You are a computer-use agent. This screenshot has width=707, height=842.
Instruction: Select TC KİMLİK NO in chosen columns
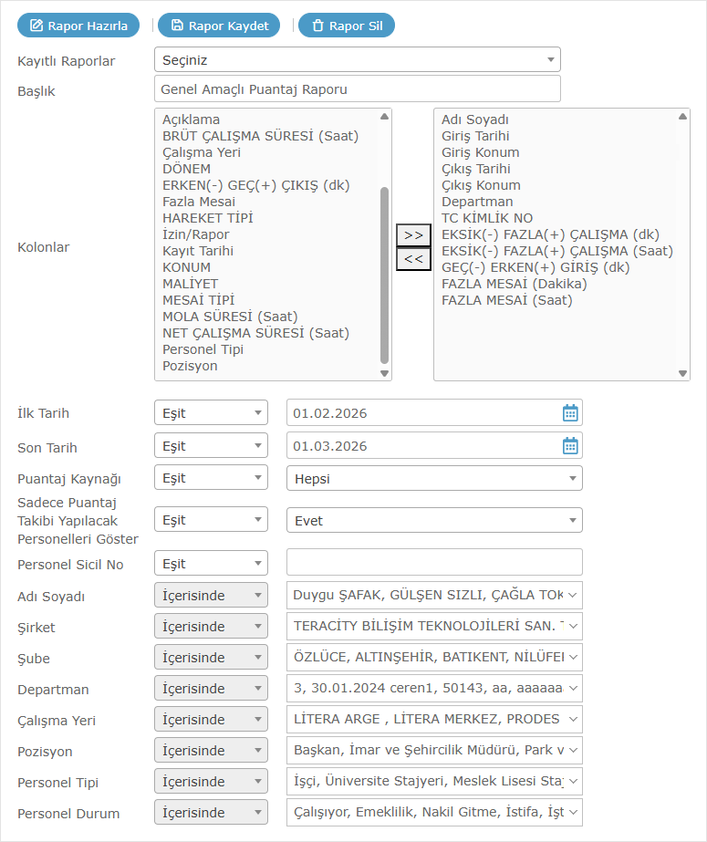pyautogui.click(x=487, y=218)
